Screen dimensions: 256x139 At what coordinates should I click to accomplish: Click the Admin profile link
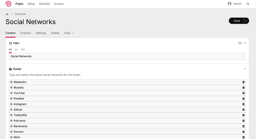tap(237, 4)
